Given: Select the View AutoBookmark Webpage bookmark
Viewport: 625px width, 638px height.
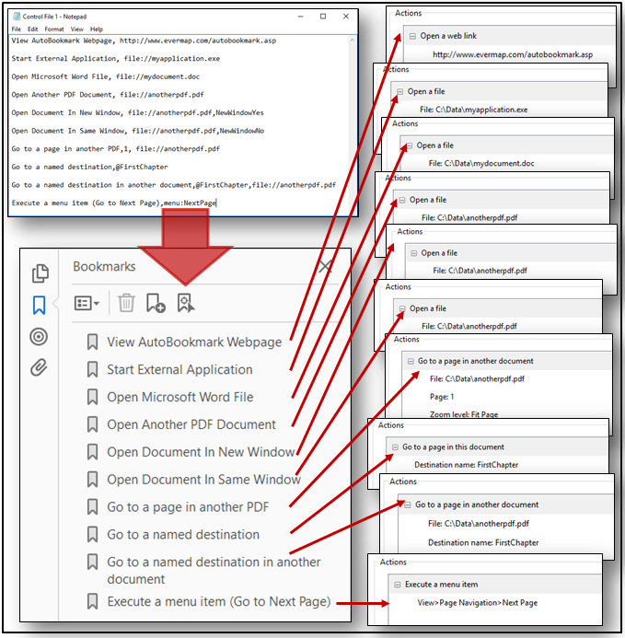Looking at the screenshot, I should click(194, 342).
